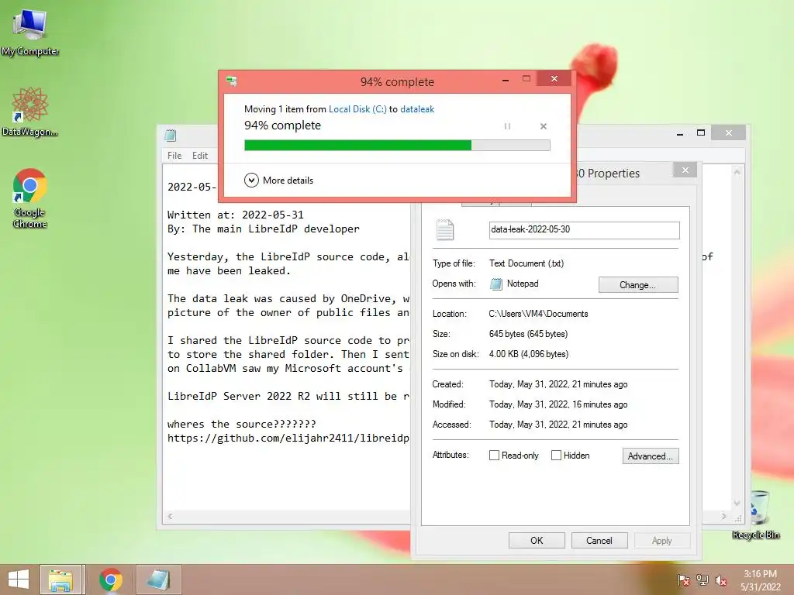Open the Notepad Edit menu
This screenshot has height=595, width=794.
(x=200, y=156)
